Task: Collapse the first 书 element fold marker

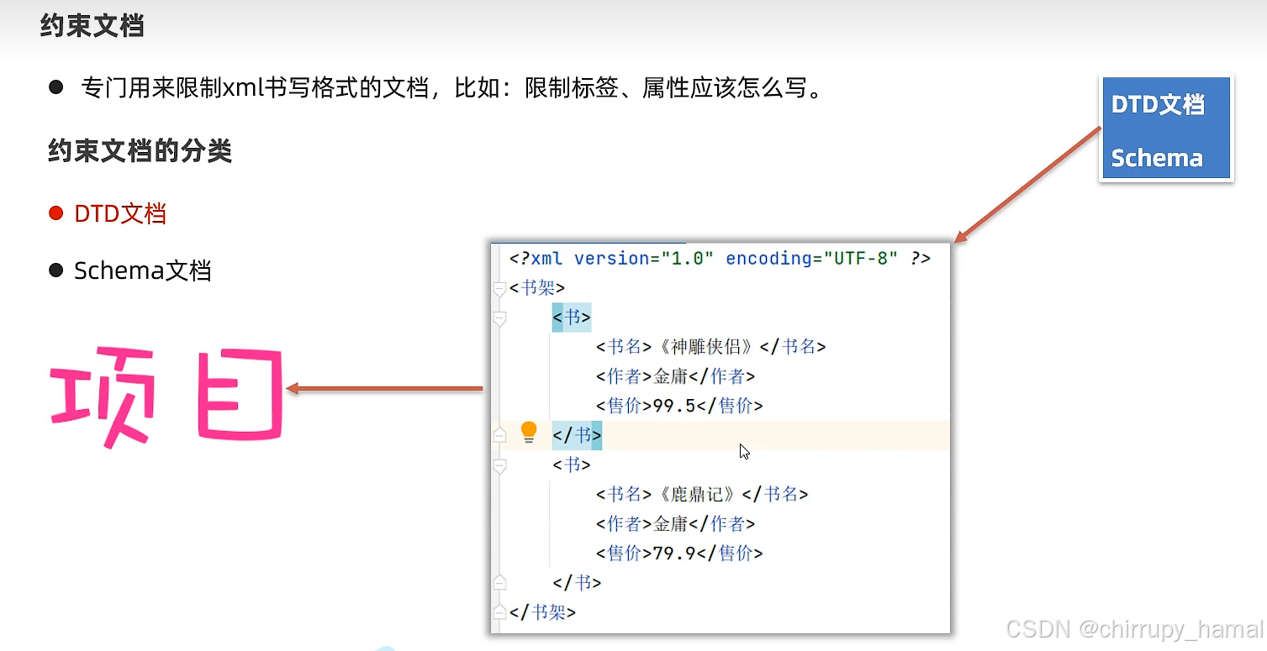Action: 499,318
